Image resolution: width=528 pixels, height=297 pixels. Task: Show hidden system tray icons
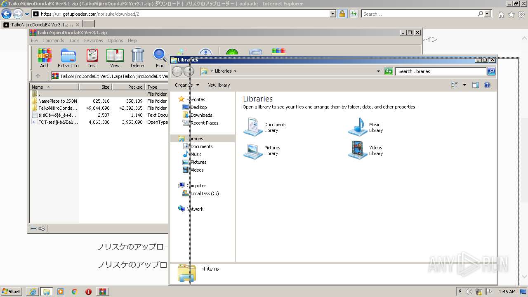[460, 291]
